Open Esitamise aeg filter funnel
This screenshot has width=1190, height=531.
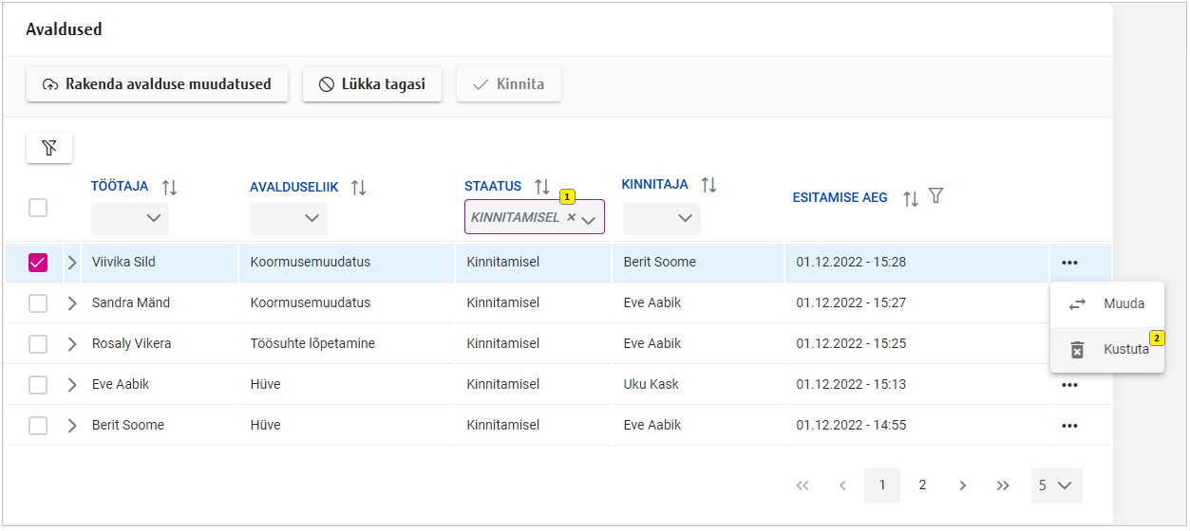click(x=935, y=196)
